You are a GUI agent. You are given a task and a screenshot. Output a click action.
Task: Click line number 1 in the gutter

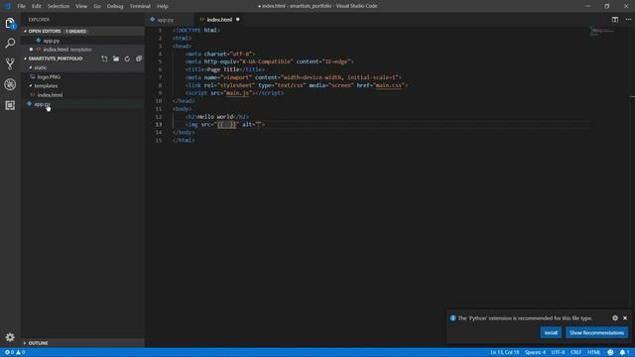point(160,31)
